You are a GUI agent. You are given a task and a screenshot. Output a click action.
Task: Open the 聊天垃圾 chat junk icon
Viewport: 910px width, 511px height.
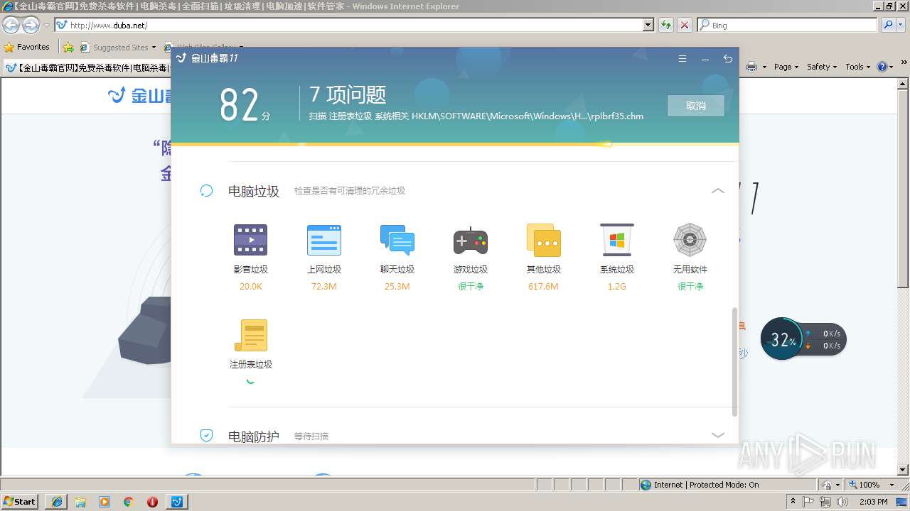click(397, 240)
